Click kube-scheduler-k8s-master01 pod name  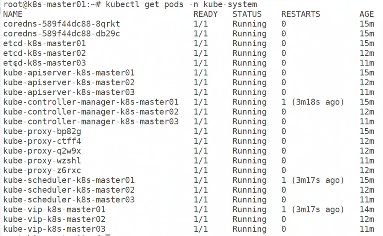[x=69, y=180]
